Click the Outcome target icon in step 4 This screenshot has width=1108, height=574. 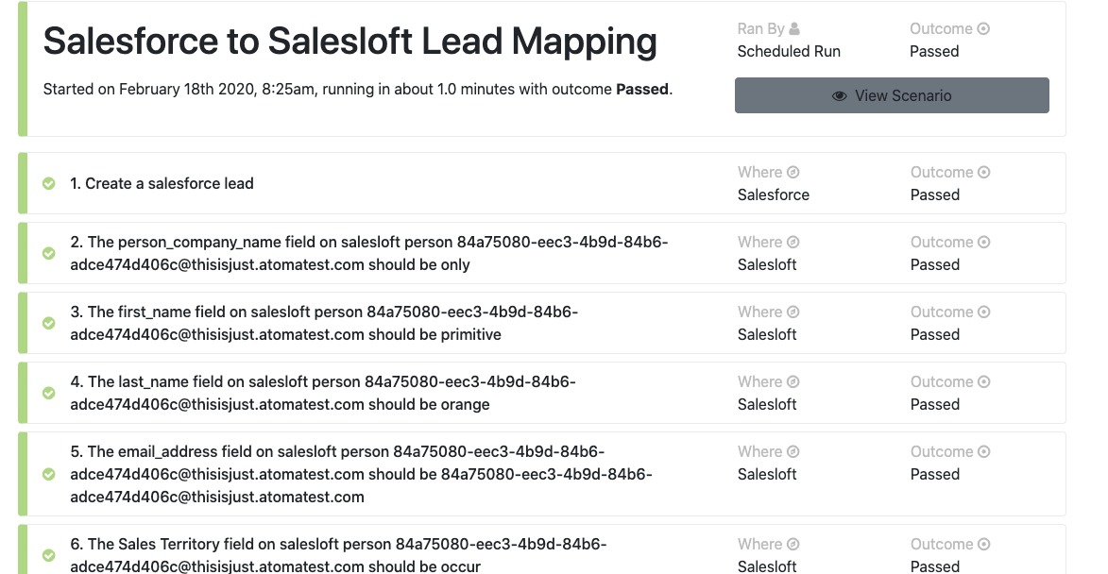click(983, 382)
